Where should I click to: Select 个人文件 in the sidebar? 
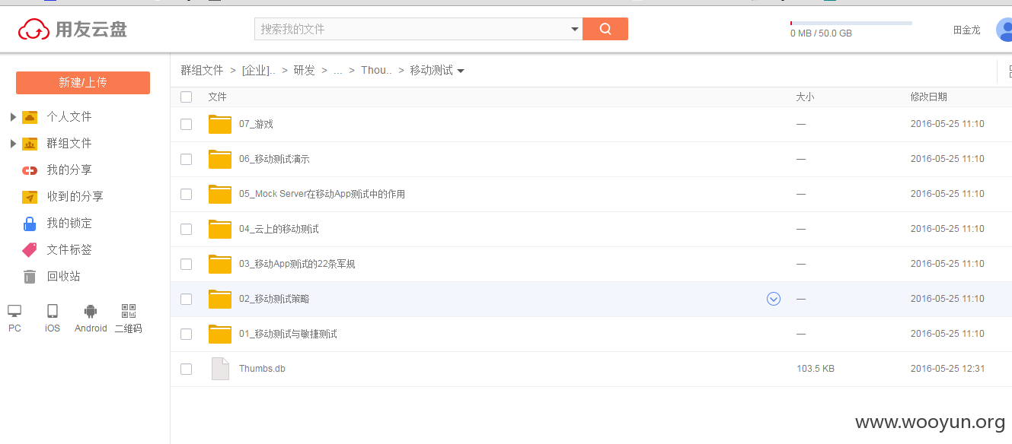pyautogui.click(x=69, y=117)
